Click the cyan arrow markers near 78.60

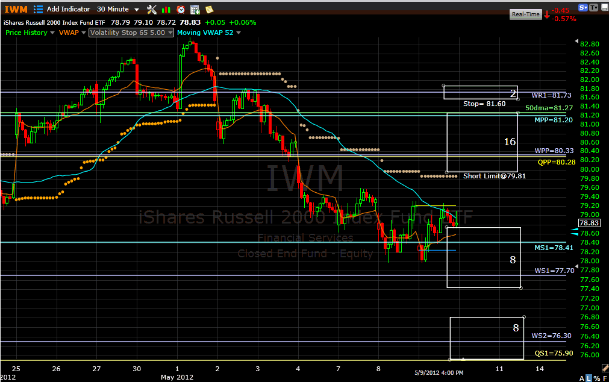point(574,233)
